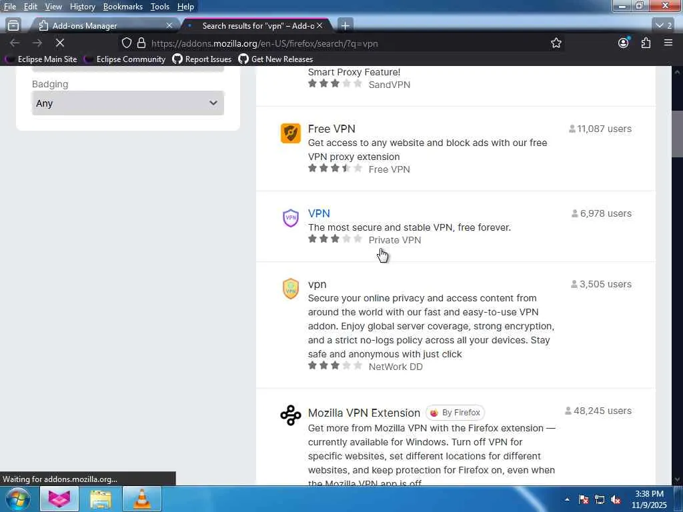Viewport: 683px width, 512px height.
Task: Click the yellow vpn shield icon
Action: (291, 289)
